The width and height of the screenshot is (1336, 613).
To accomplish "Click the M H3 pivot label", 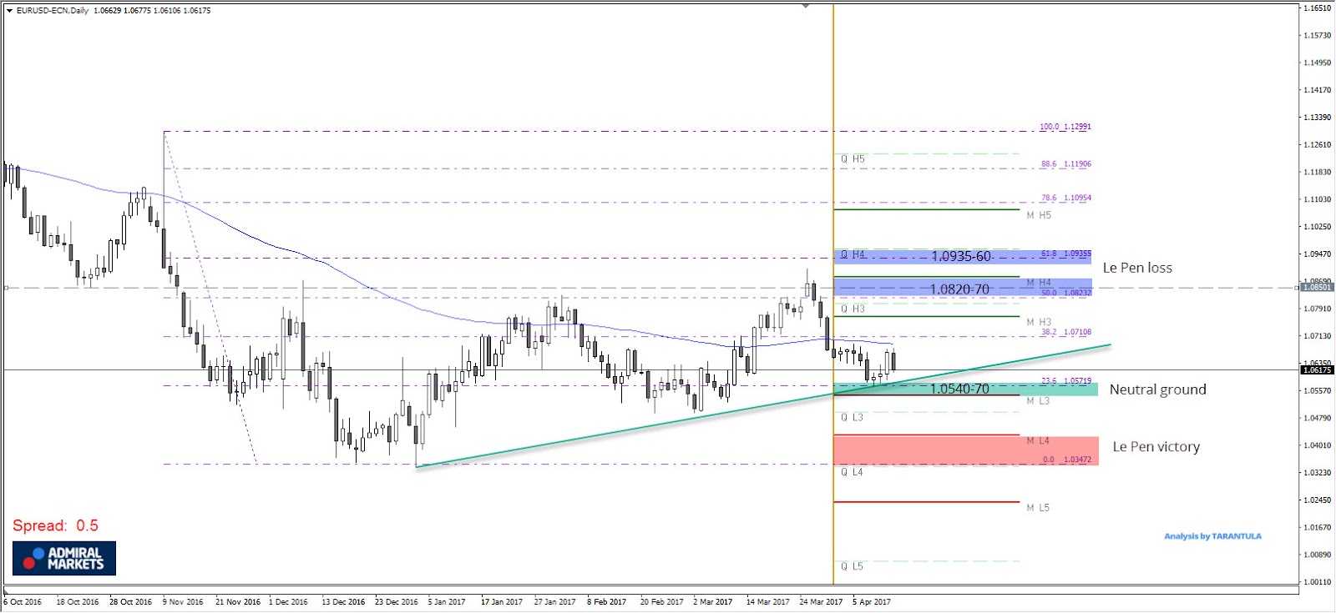I will coord(1039,322).
